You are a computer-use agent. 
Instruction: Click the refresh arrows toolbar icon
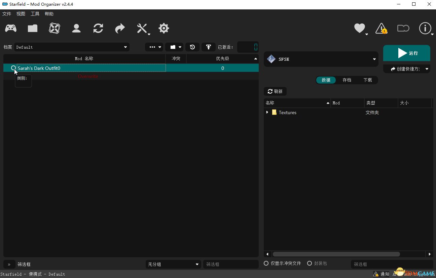tap(98, 29)
